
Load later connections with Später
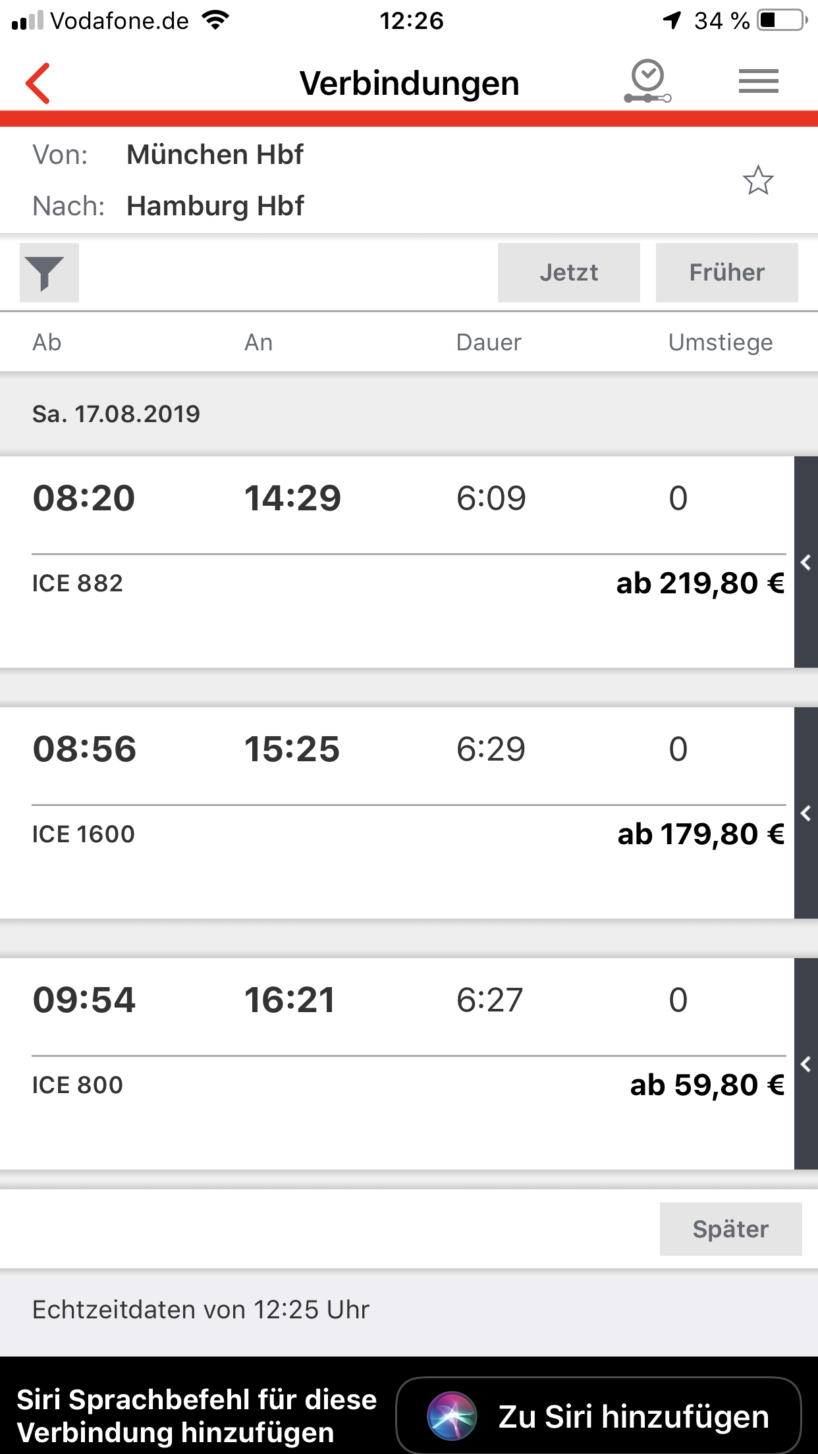(x=730, y=1229)
